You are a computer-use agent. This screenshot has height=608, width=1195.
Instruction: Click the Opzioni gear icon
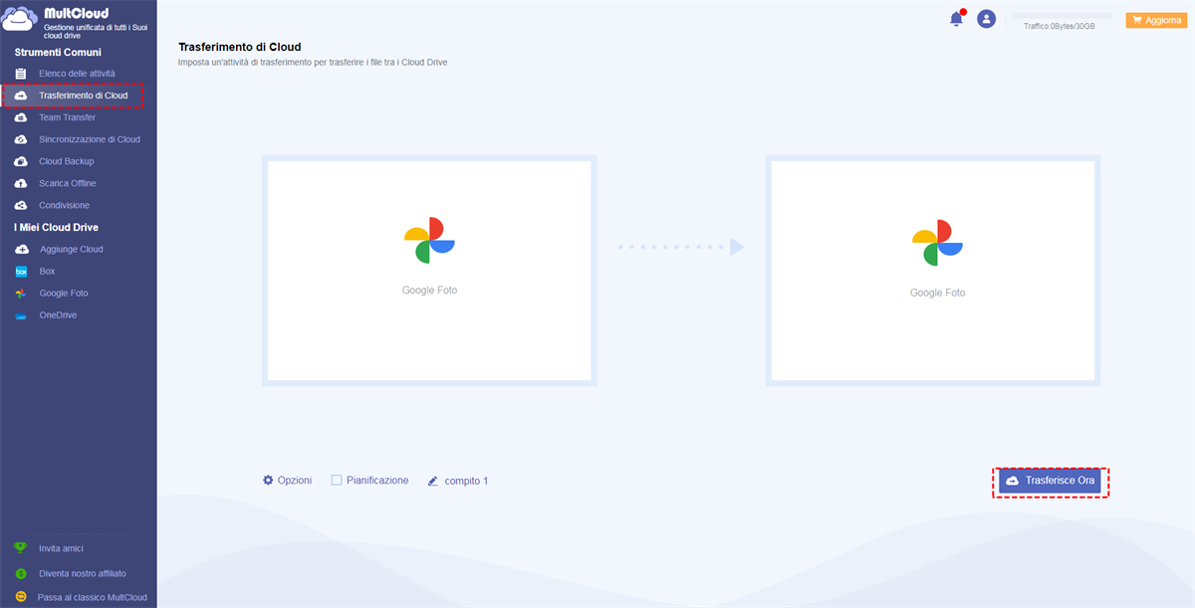(268, 480)
